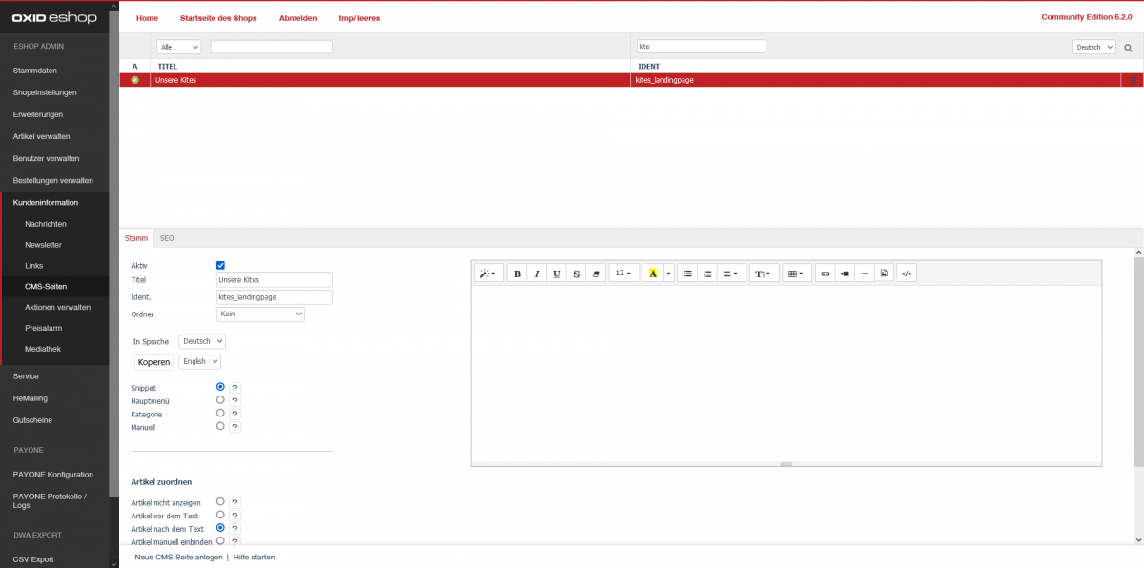Insert a horizontal rule line
1144x568 pixels.
pos(865,274)
